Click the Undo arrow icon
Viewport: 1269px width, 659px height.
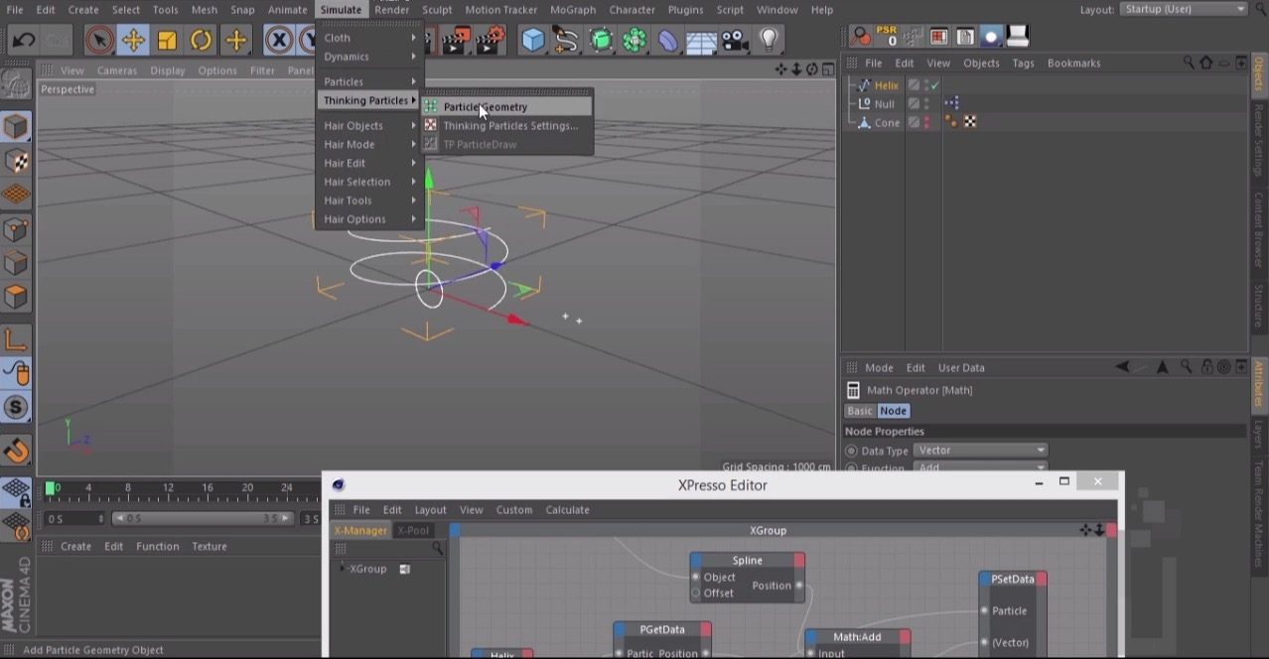coord(23,41)
